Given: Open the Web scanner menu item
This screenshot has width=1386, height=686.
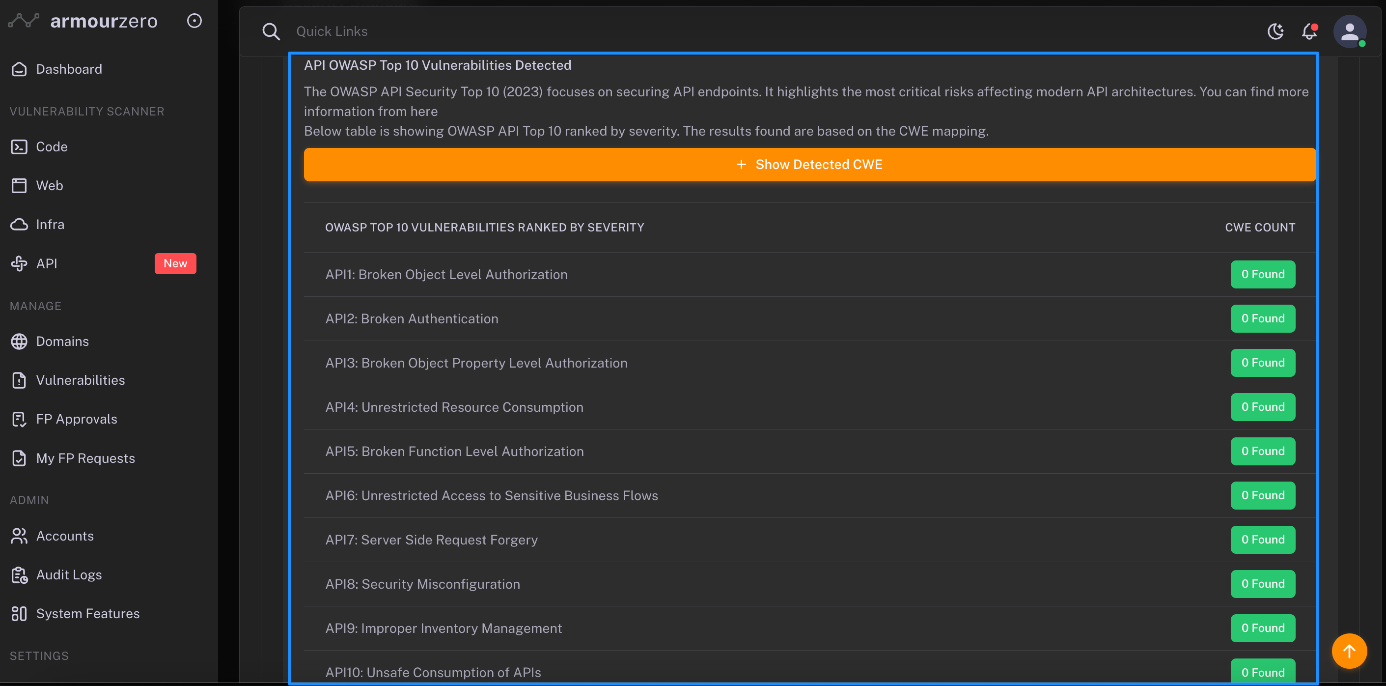Looking at the screenshot, I should (x=49, y=185).
